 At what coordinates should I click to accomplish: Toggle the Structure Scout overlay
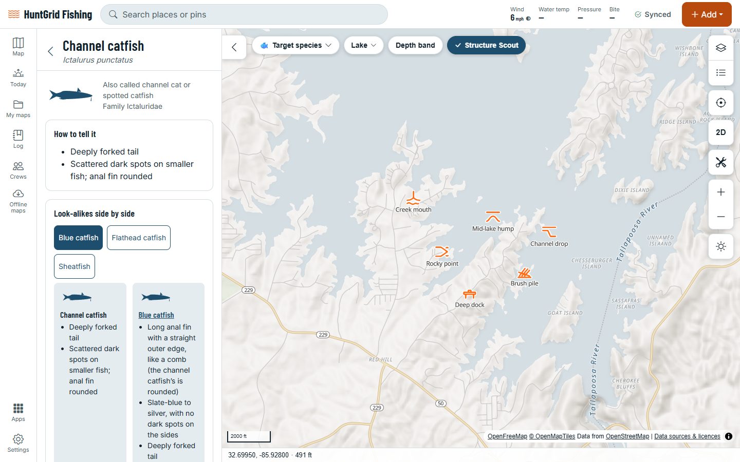coord(486,45)
